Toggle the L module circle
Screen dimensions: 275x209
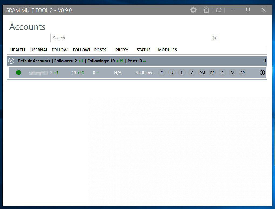pyautogui.click(x=182, y=73)
